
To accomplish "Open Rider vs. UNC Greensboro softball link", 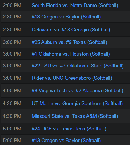I will [72, 78].
